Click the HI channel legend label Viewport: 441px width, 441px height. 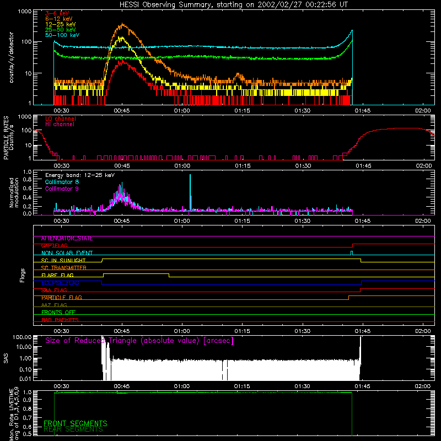(60, 124)
